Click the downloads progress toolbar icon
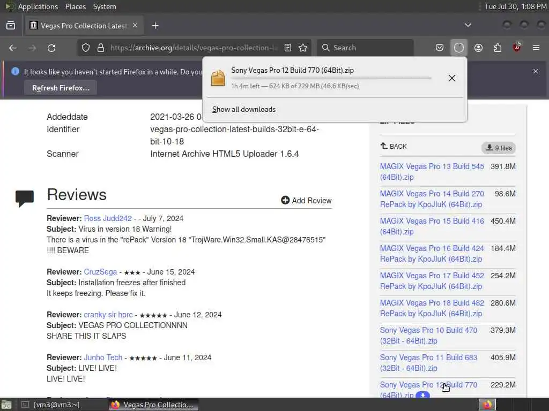Screen dimensions: 549x411 tap(459, 48)
